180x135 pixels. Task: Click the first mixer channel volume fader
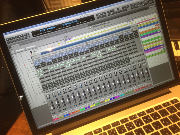pyautogui.click(x=52, y=108)
